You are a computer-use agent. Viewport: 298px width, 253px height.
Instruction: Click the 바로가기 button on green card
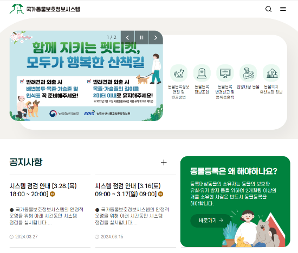211,221
